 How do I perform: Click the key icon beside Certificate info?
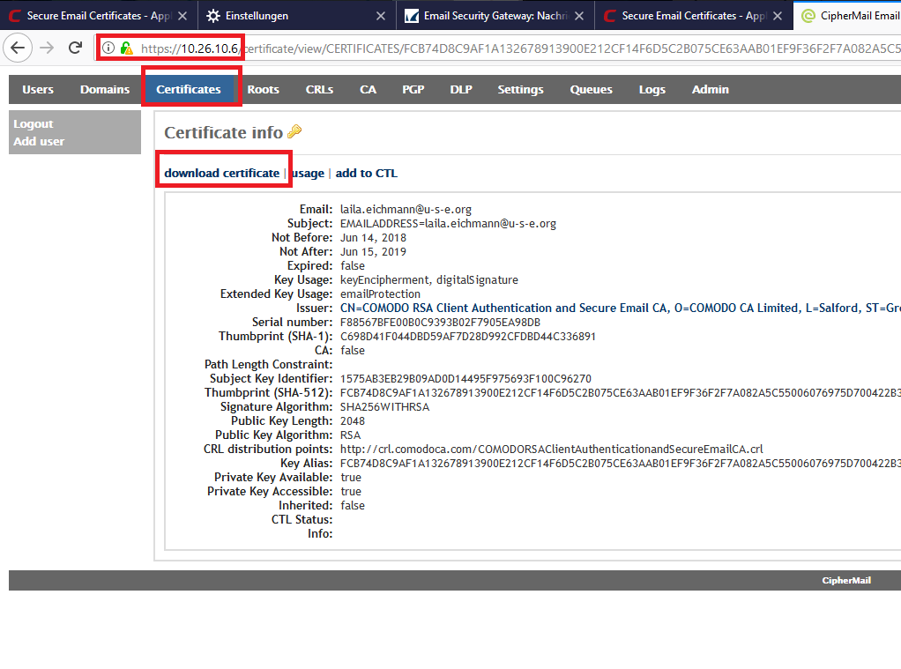[294, 132]
